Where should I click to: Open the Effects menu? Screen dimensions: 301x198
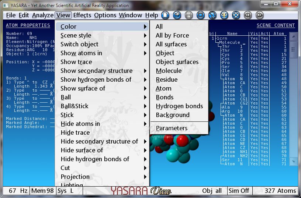point(82,15)
